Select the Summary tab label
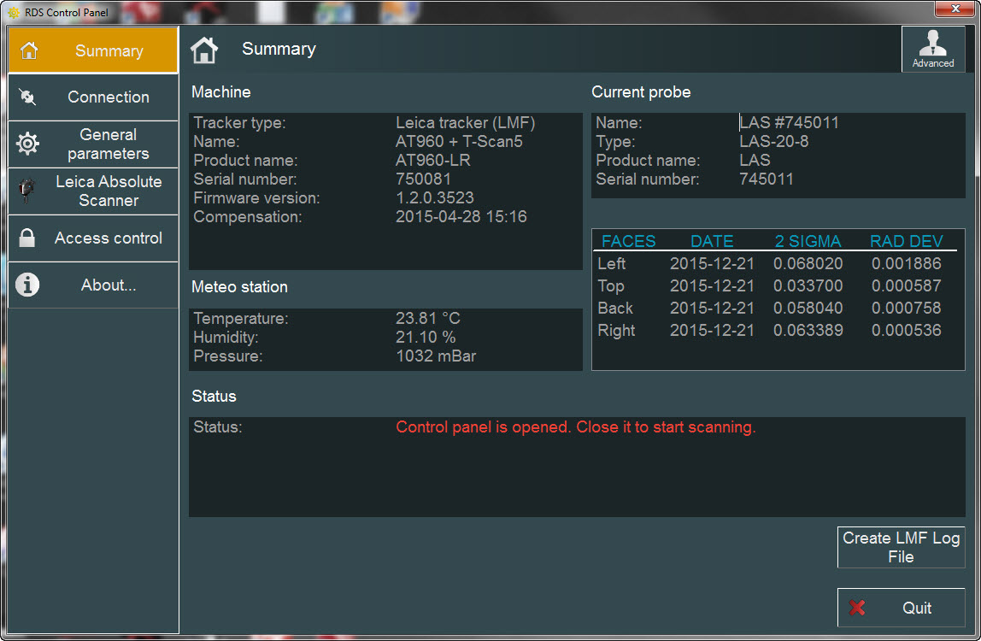The width and height of the screenshot is (981, 641). click(x=109, y=50)
